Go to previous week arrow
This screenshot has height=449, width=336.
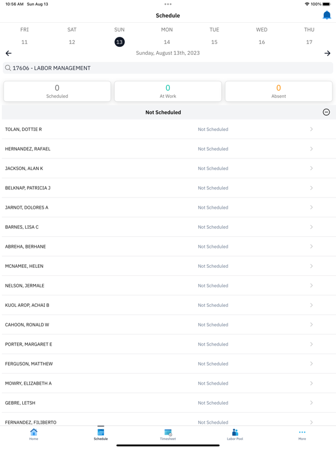9,53
